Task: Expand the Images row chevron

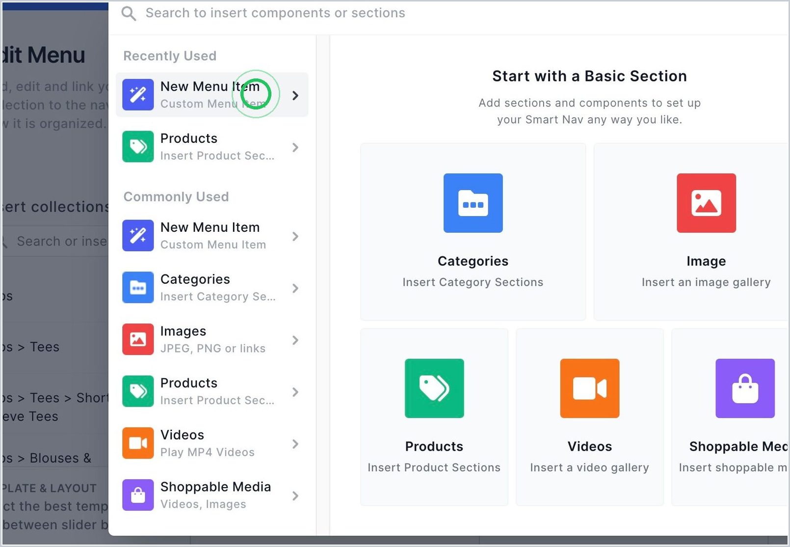Action: point(295,340)
